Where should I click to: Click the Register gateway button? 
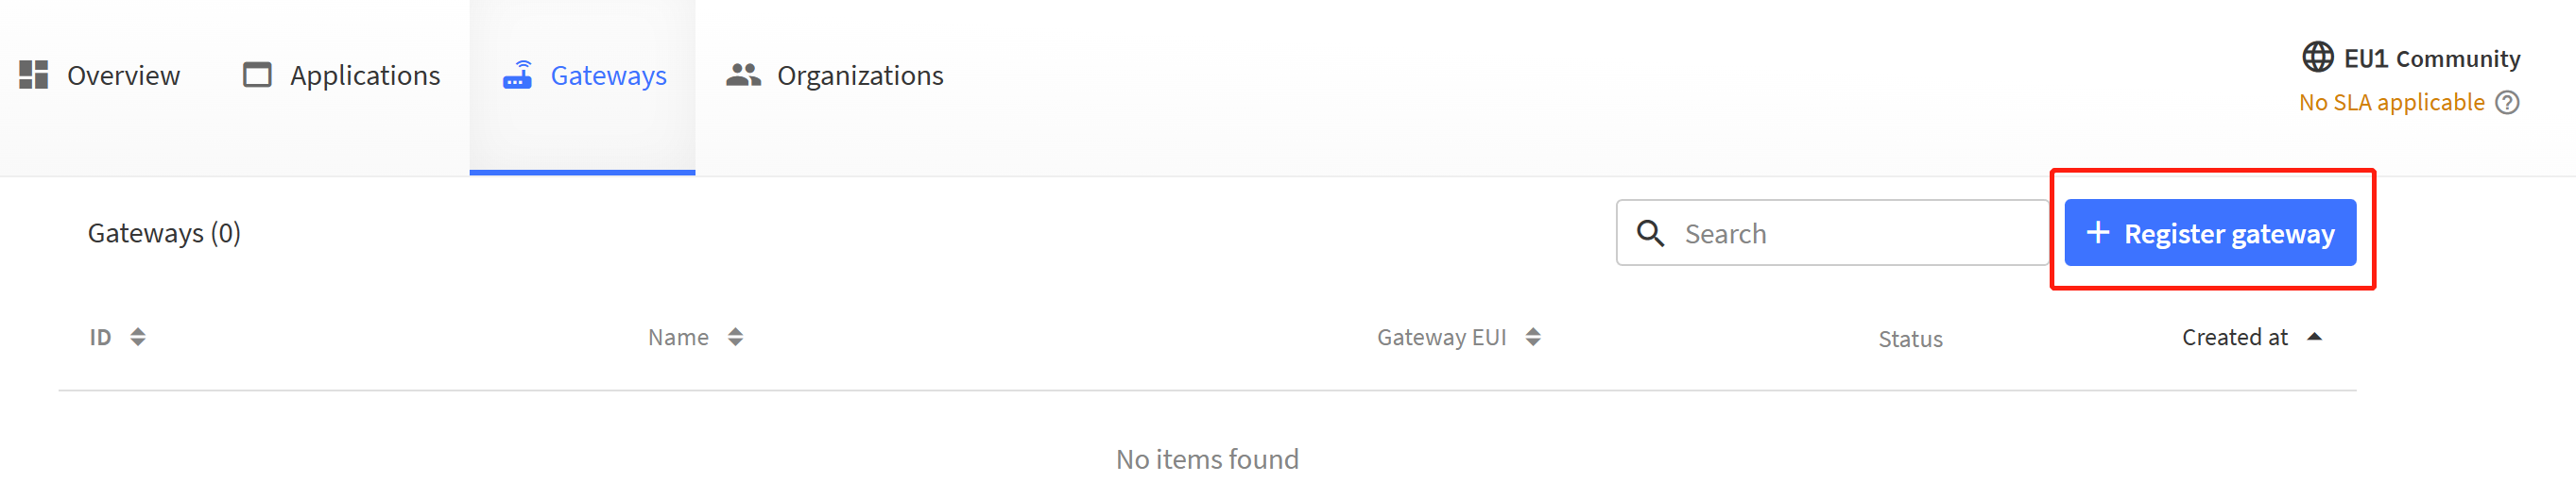(x=2210, y=233)
